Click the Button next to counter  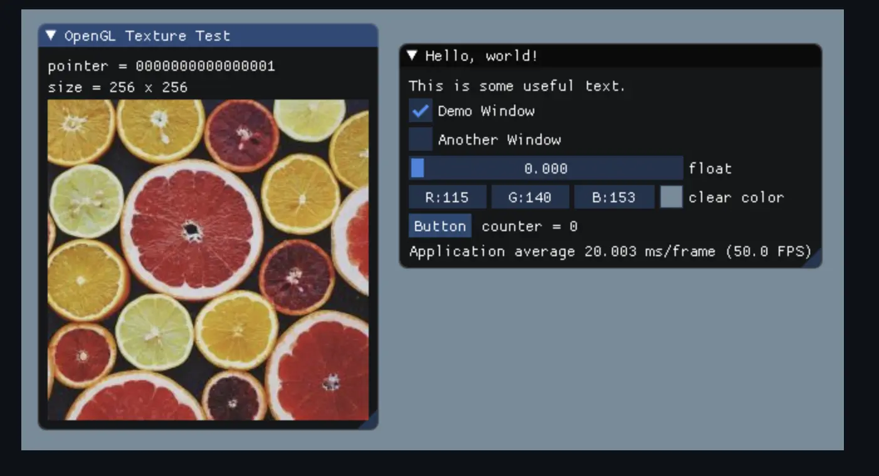pyautogui.click(x=440, y=226)
